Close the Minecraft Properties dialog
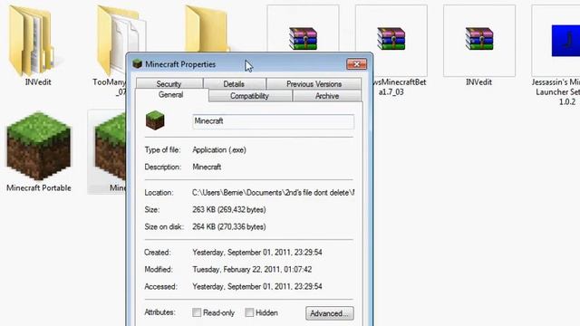The height and width of the screenshot is (326, 580). [x=356, y=64]
